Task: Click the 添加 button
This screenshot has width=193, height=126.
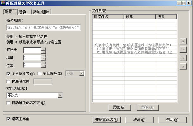Action: click(119, 107)
